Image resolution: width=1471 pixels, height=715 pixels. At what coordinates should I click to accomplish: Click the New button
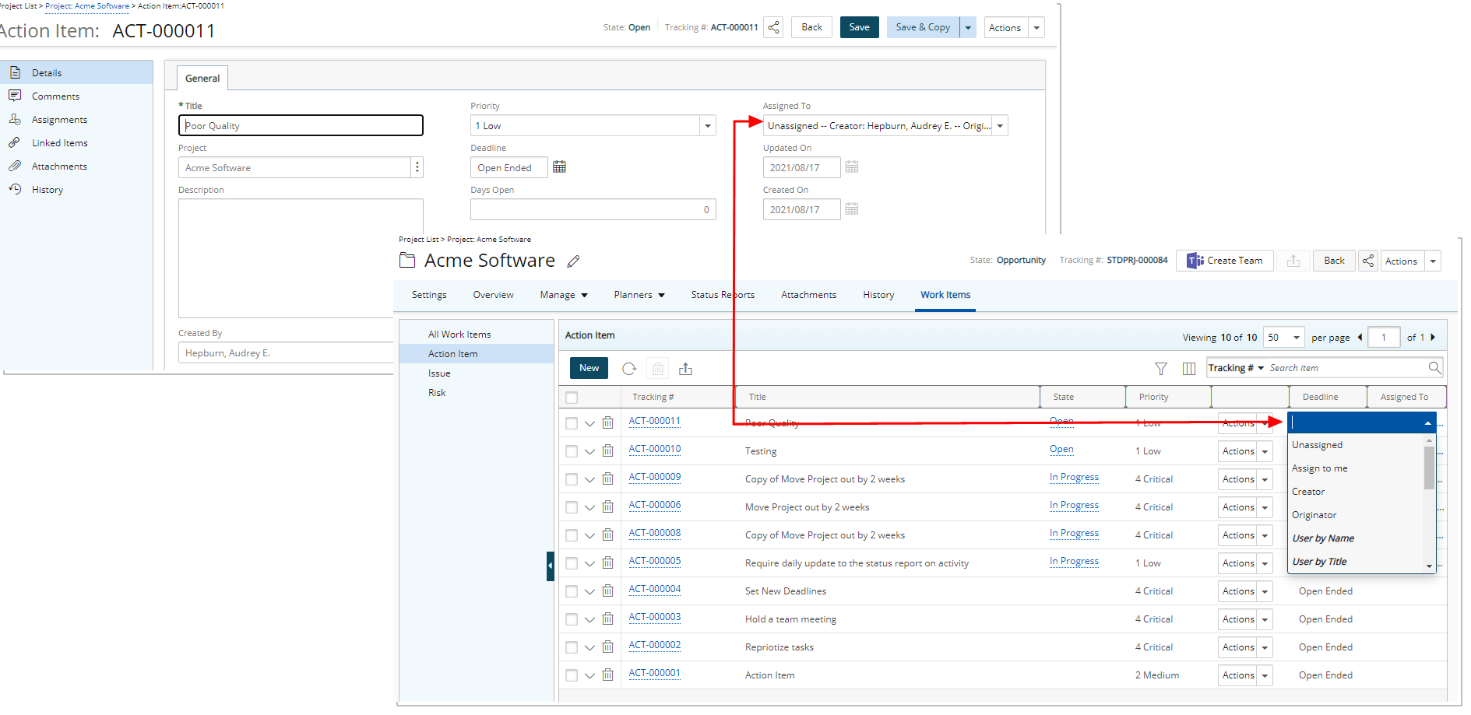[589, 368]
